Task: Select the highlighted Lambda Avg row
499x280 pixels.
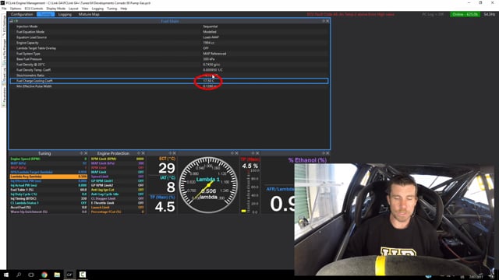Action: click(48, 177)
